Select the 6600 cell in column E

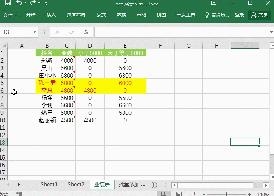pos(125,105)
